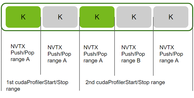The width and height of the screenshot is (194, 98).
Task: Click the divider line starting 2nd profiler range
Action: (x=79, y=54)
